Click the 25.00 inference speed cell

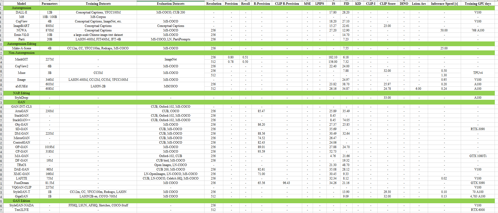[444, 48]
